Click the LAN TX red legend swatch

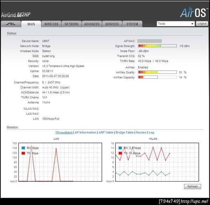tap(23, 153)
